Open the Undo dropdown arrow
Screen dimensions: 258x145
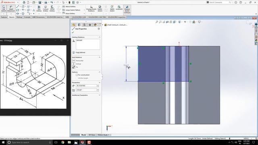[x=54, y=2]
